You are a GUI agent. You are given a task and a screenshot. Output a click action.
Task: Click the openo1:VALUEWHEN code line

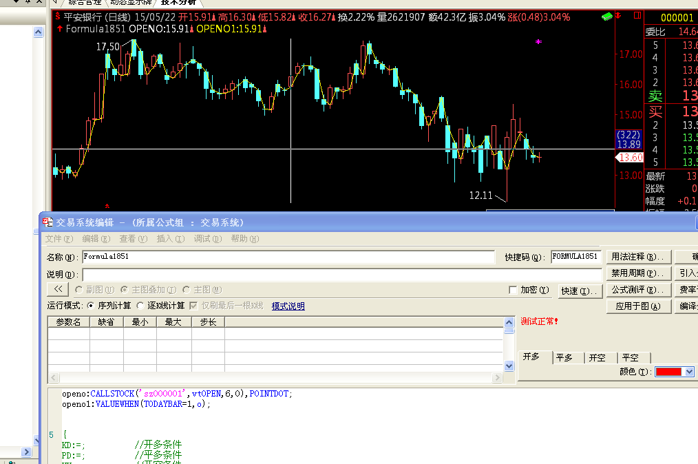click(136, 404)
